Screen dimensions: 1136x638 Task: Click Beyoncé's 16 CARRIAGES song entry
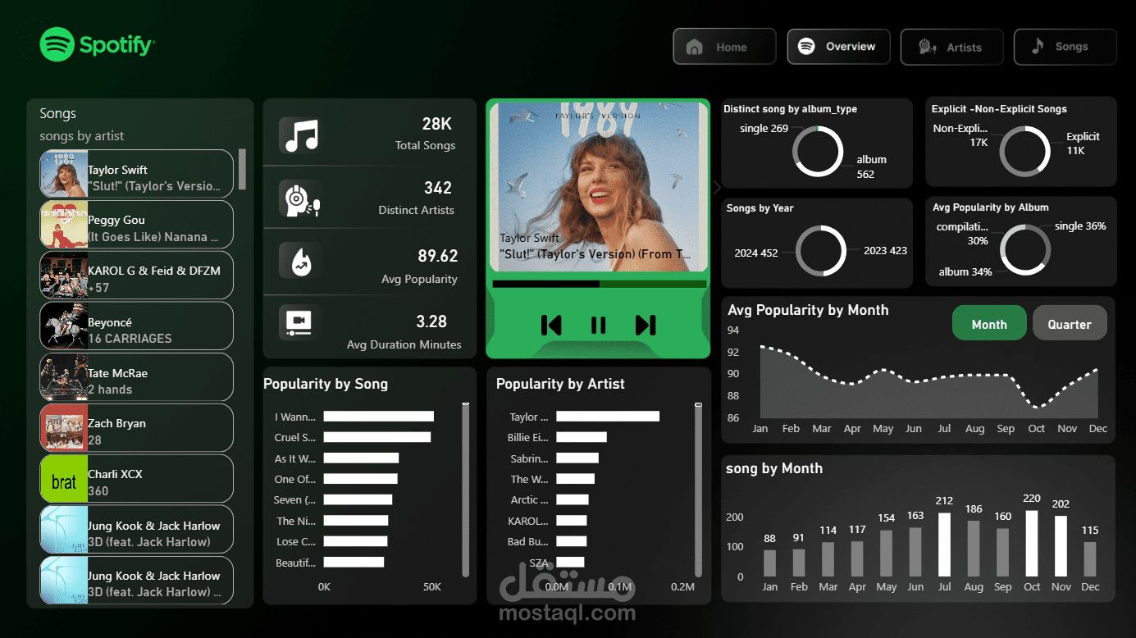(x=136, y=326)
